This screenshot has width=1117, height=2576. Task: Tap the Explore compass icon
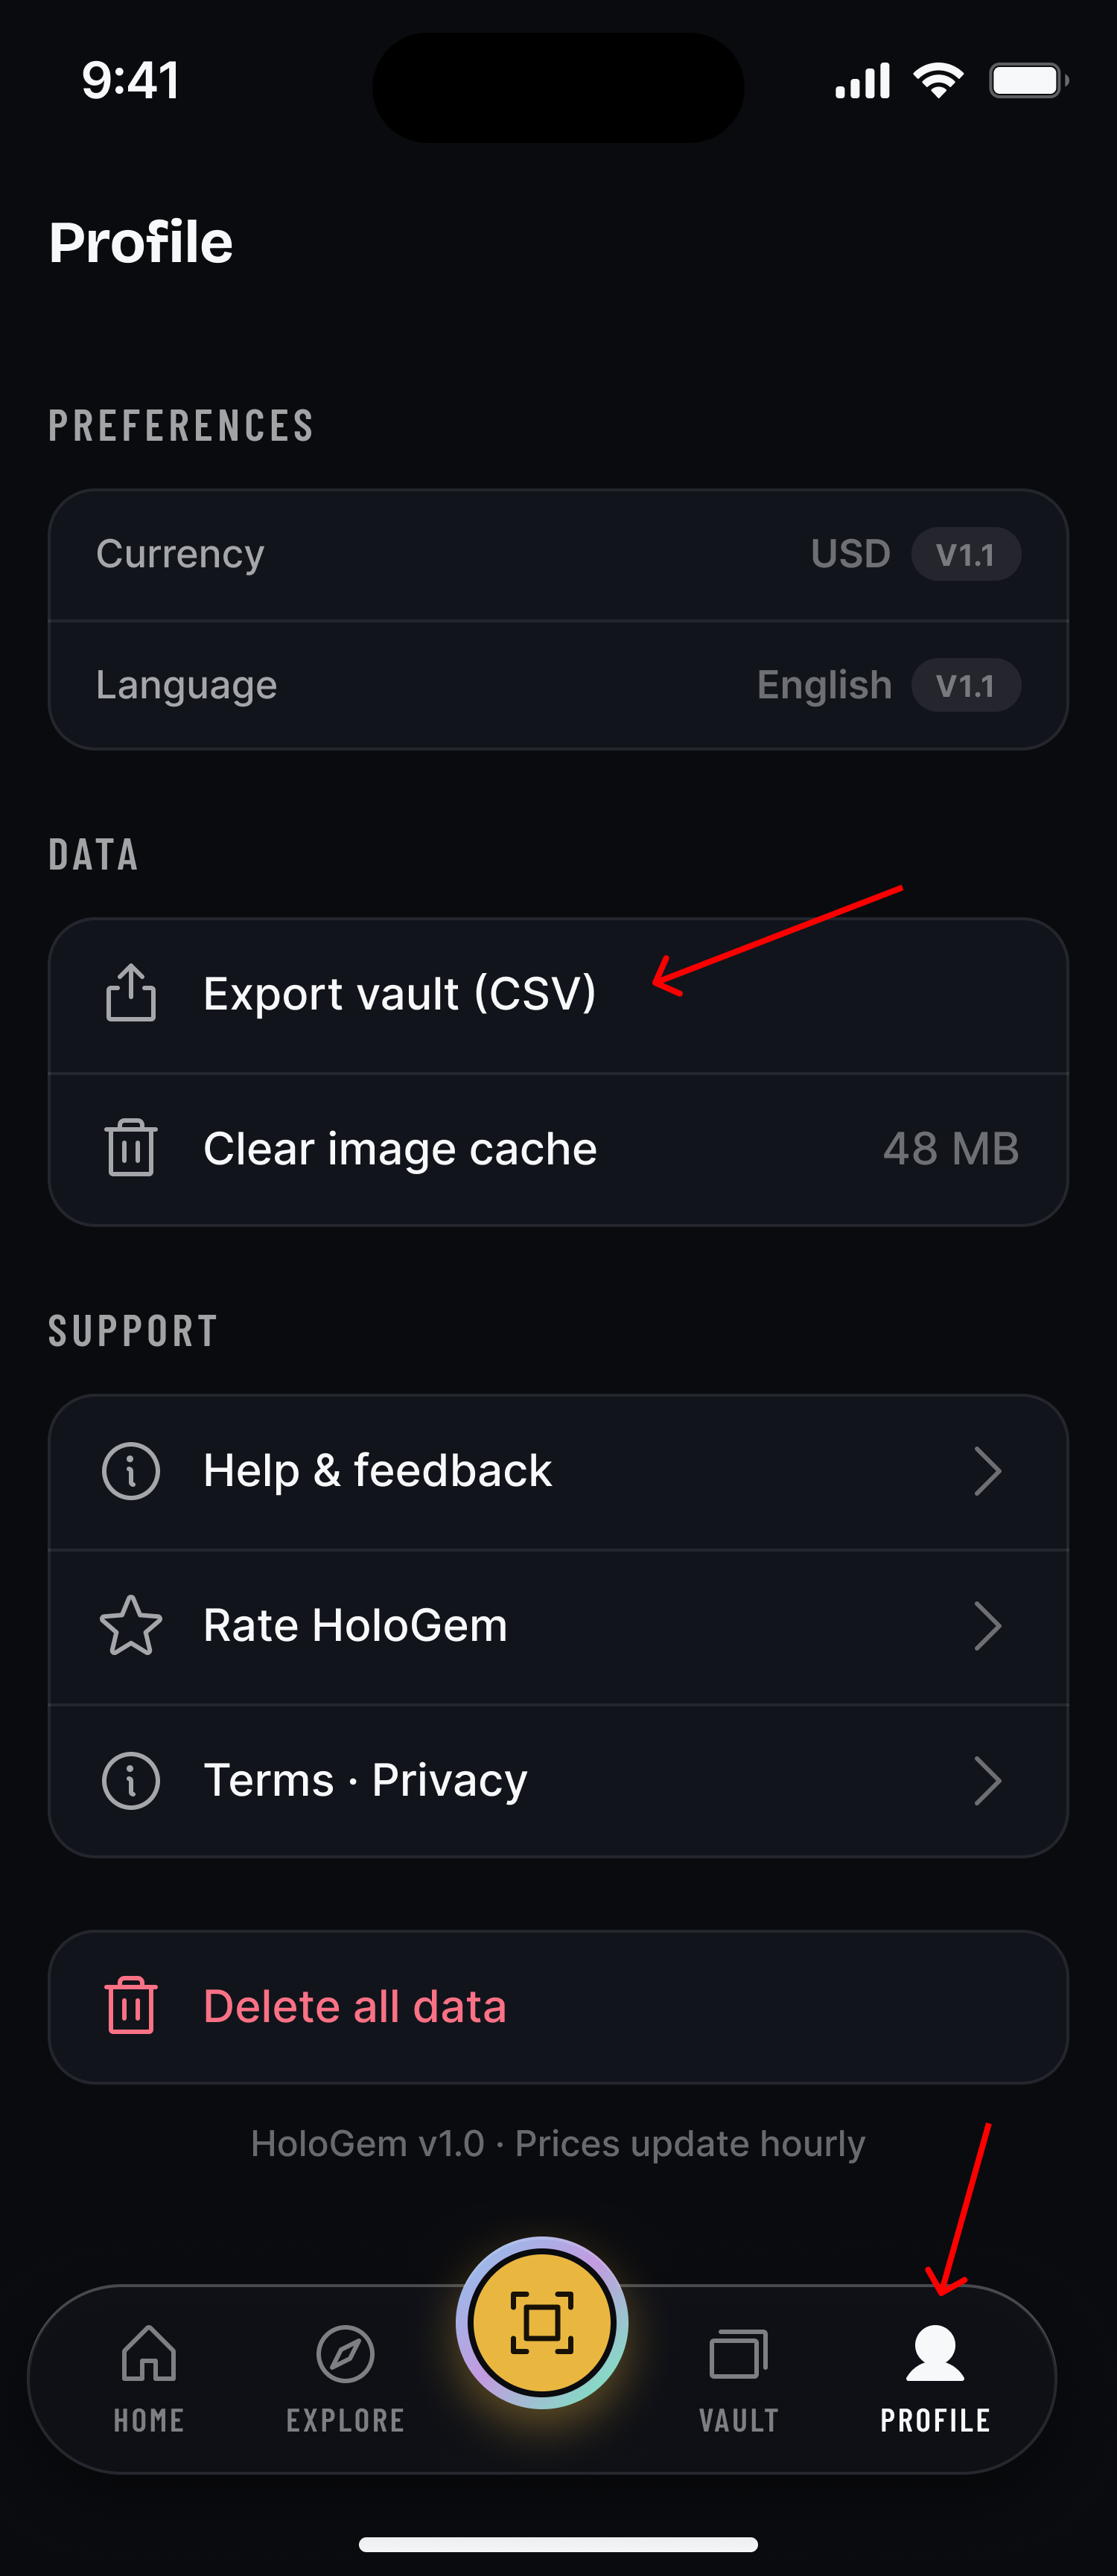[x=345, y=2354]
